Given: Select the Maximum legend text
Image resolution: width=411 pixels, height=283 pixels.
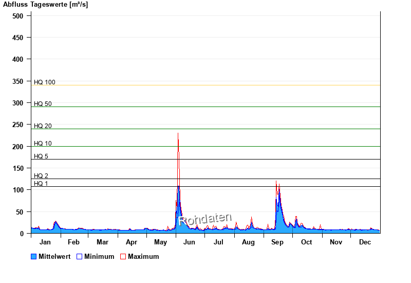Looking at the screenshot, I should (143, 256).
